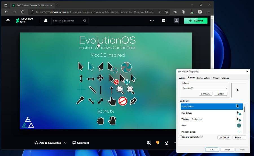Open the DeviantArt hamburger menu
Viewport: 254px width, 156px height.
8,21
